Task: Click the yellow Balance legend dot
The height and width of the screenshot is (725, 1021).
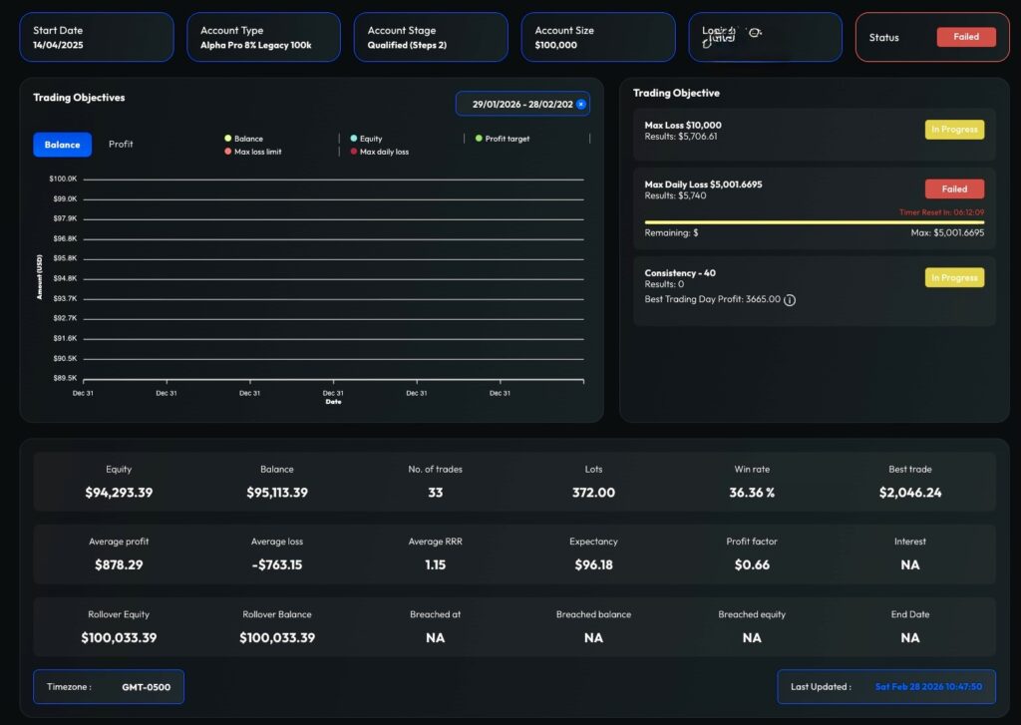Action: coord(228,139)
